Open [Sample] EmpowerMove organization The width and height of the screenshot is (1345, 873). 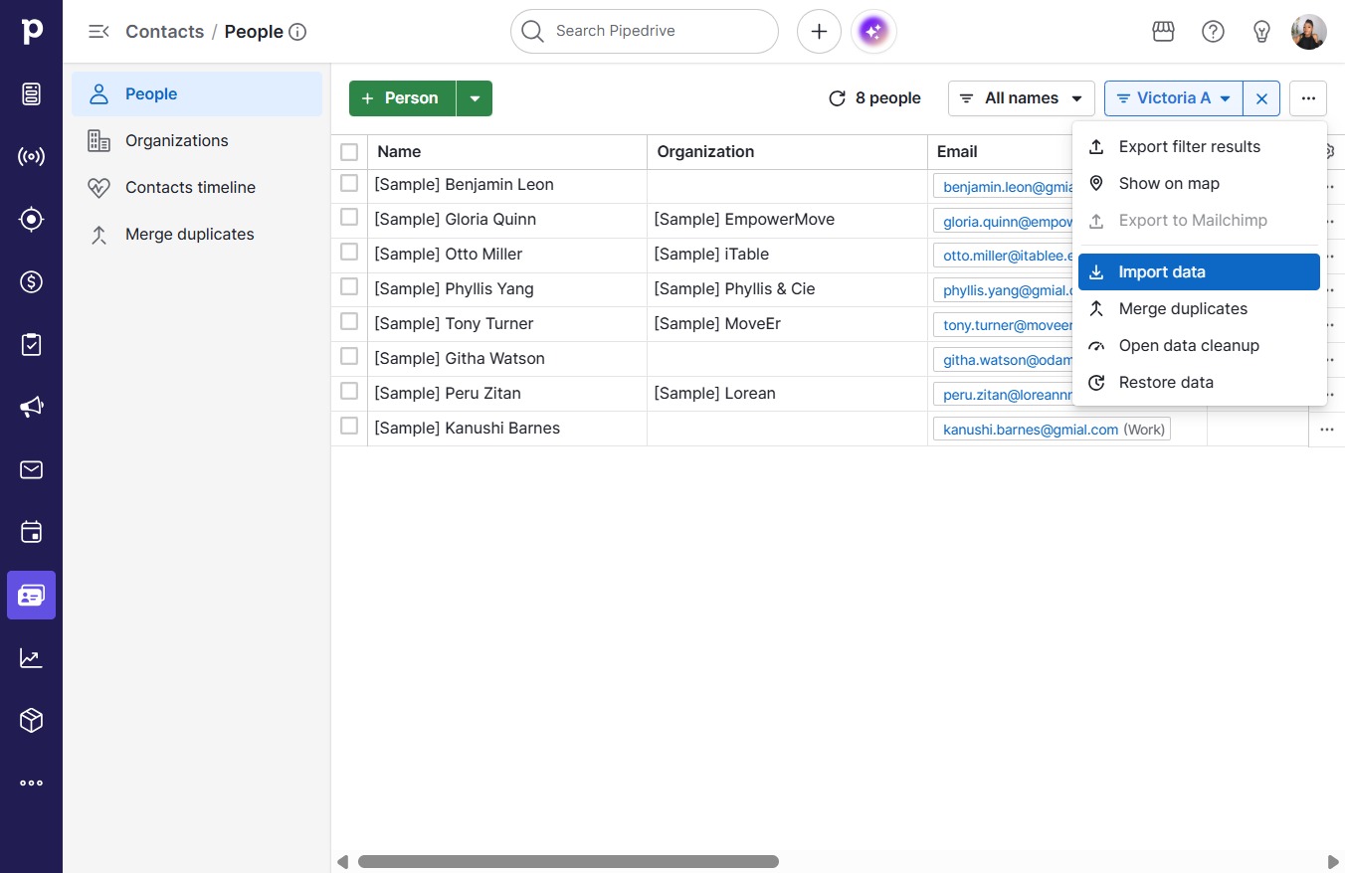(x=744, y=219)
